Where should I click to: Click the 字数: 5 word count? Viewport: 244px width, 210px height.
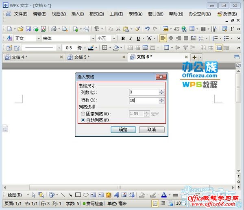point(72,203)
